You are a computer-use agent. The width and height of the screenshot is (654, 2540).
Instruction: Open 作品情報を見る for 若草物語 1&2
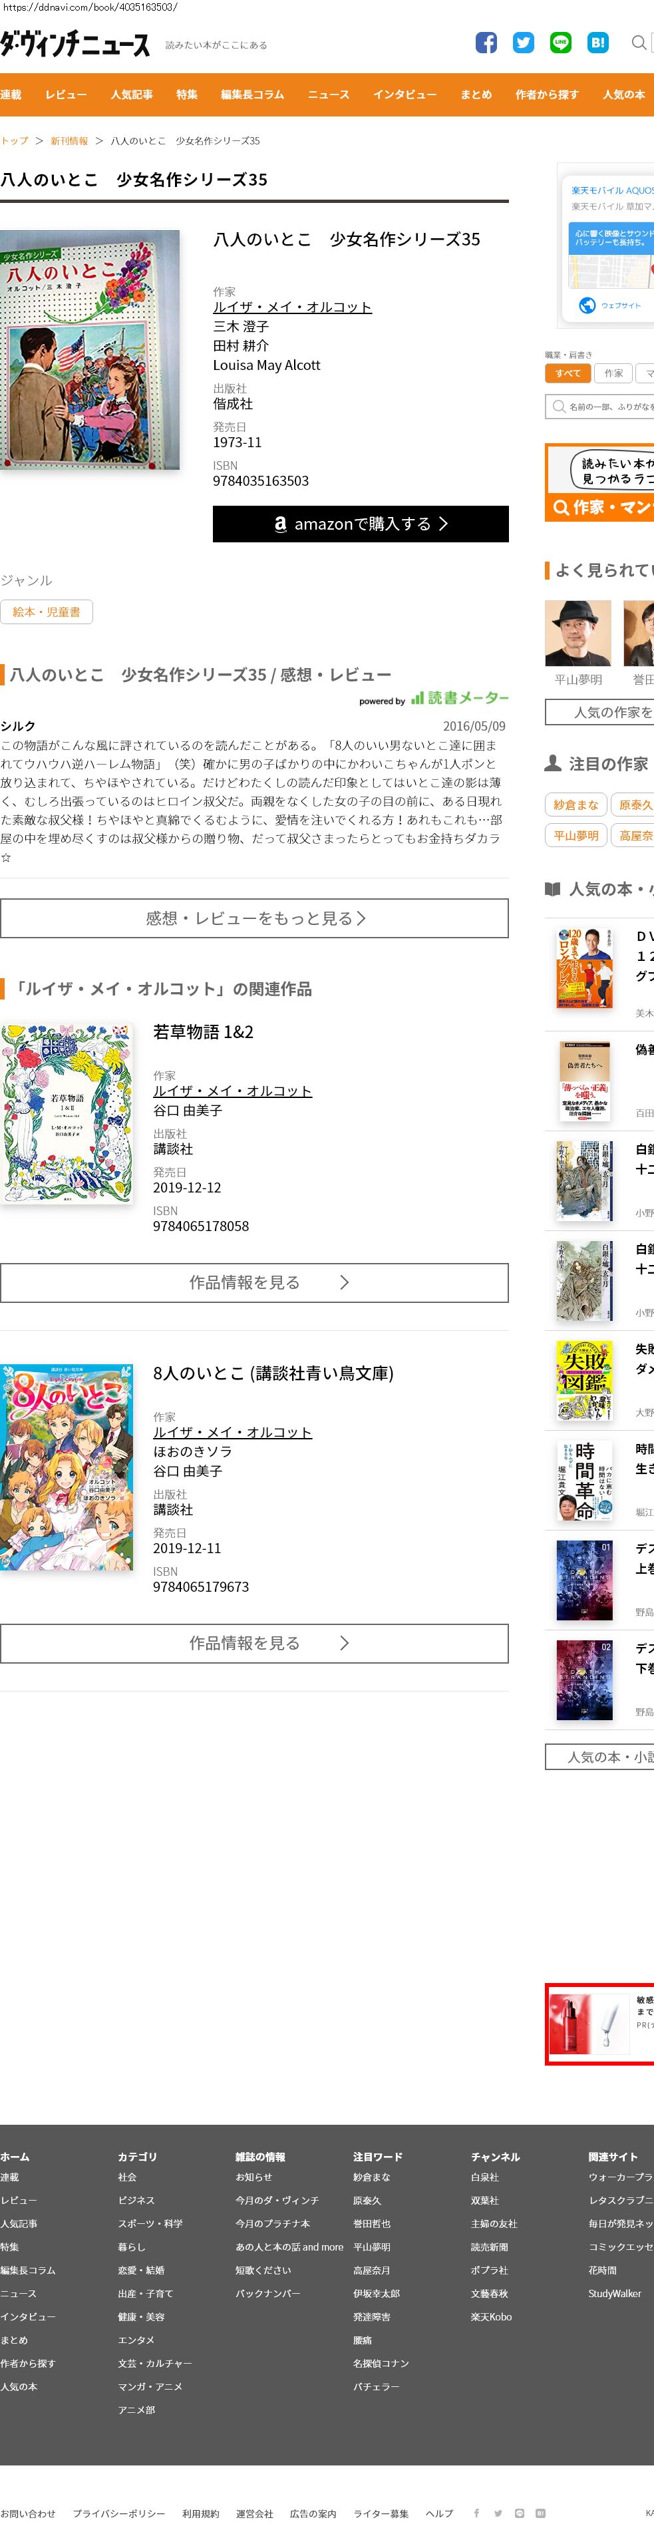click(x=255, y=1283)
